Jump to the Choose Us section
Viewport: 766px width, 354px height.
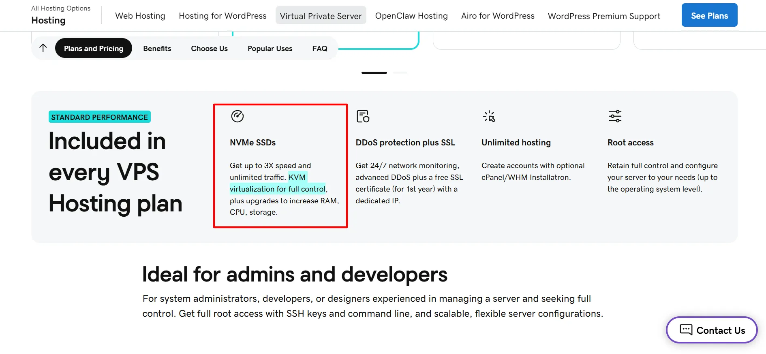point(209,49)
